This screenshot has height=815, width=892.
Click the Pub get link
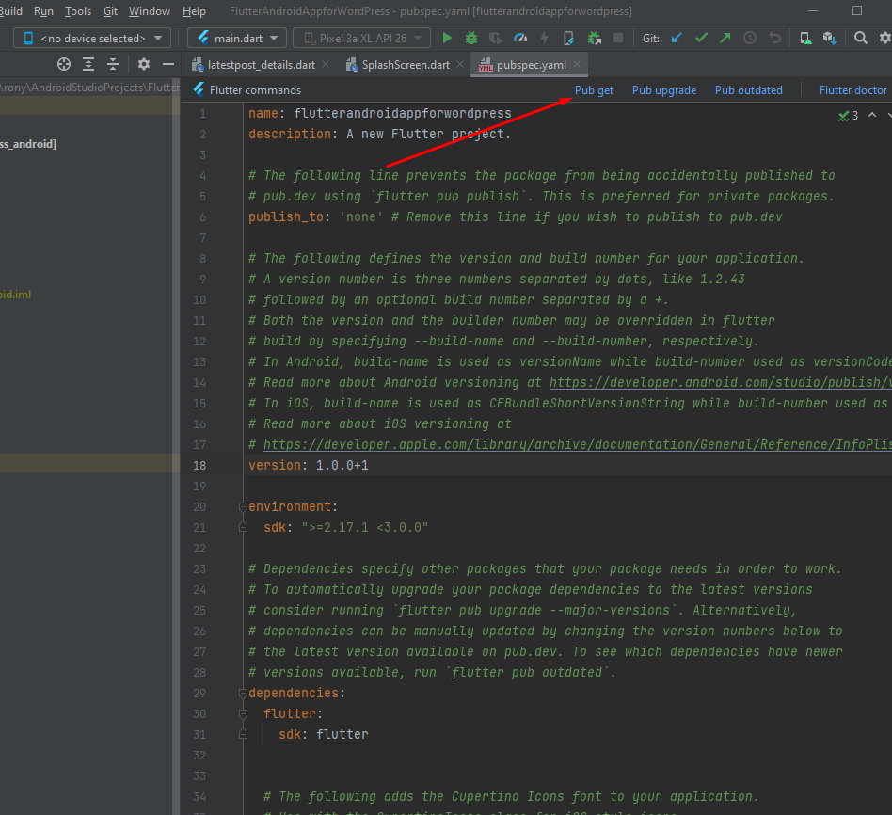tap(594, 90)
